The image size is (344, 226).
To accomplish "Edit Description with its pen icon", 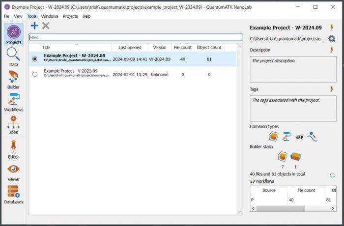I will click(332, 50).
